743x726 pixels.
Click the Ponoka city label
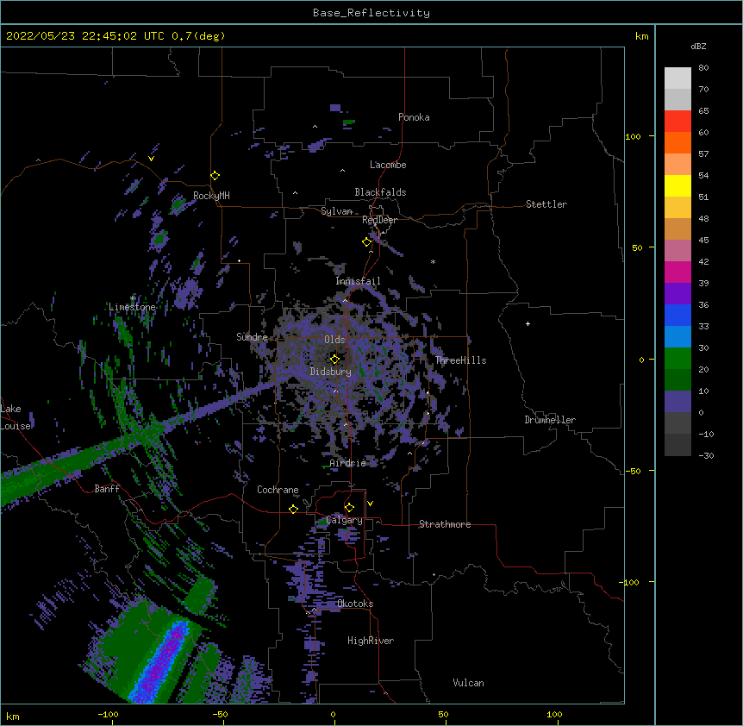click(414, 117)
